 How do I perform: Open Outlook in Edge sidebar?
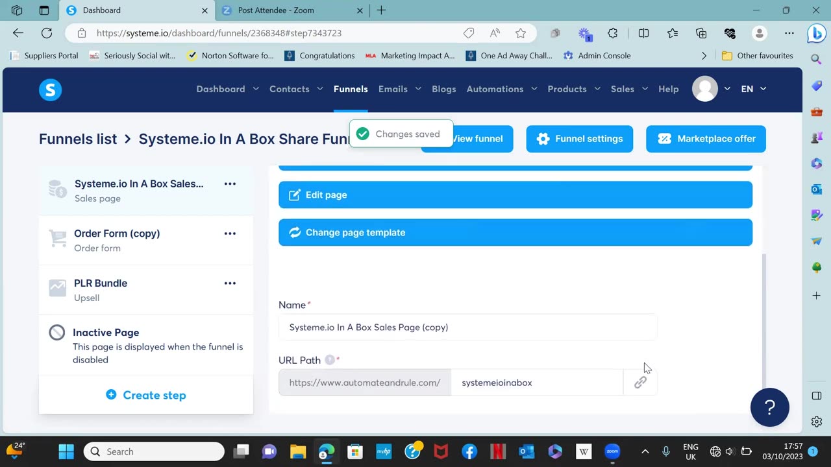coord(817,189)
